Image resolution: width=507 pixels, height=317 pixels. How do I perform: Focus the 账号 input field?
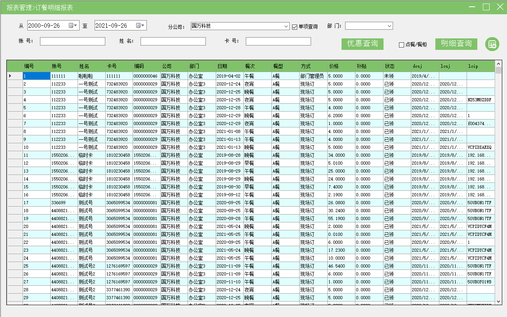(x=72, y=42)
